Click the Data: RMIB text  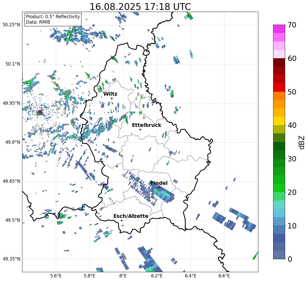[x=38, y=22]
